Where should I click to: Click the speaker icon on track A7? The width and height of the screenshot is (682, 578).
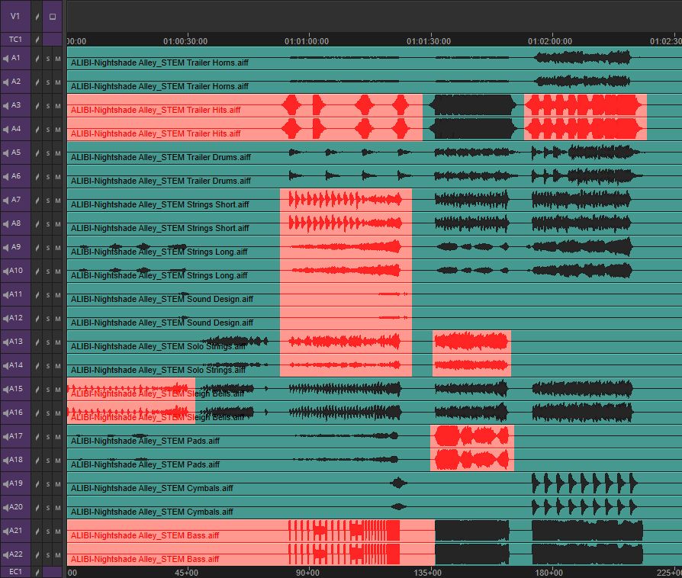pyautogui.click(x=5, y=200)
